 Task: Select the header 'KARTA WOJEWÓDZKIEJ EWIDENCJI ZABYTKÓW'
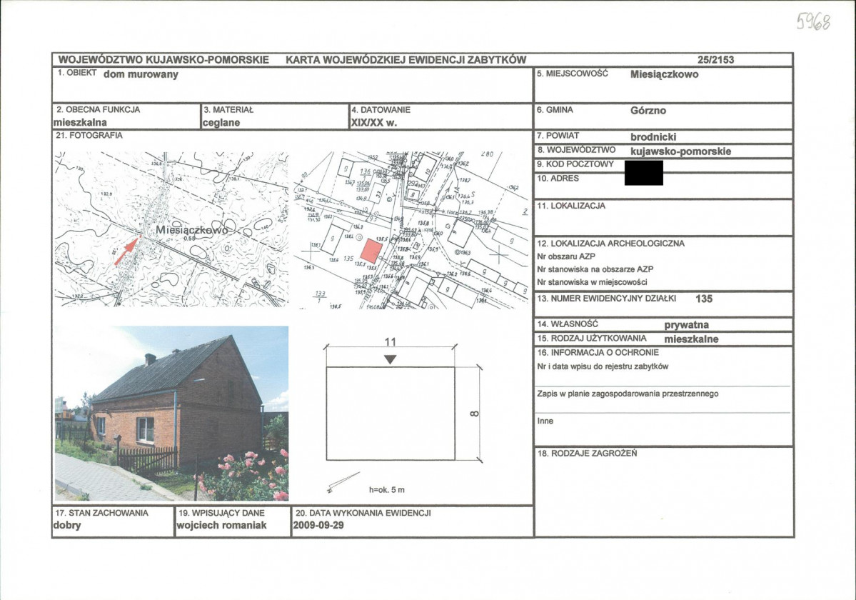(x=406, y=59)
